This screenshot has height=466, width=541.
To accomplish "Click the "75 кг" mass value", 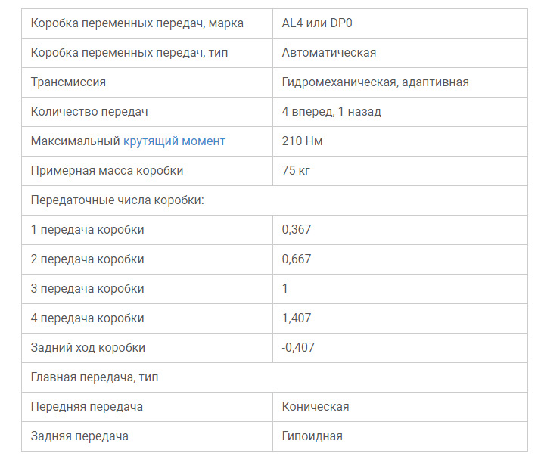I will (296, 171).
